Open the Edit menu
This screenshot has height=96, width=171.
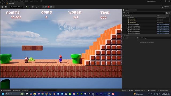(11, 1)
